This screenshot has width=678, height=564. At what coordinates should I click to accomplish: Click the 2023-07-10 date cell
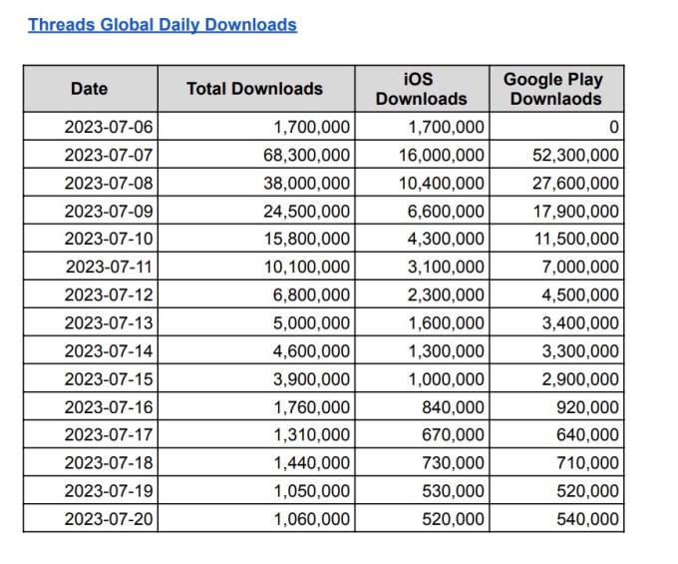[x=109, y=239]
